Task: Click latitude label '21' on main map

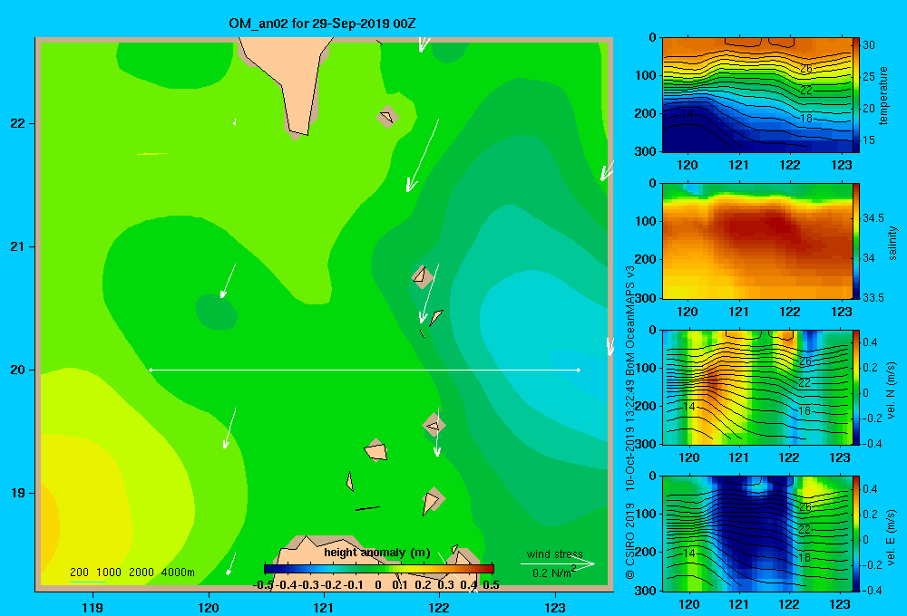Action: pos(18,246)
